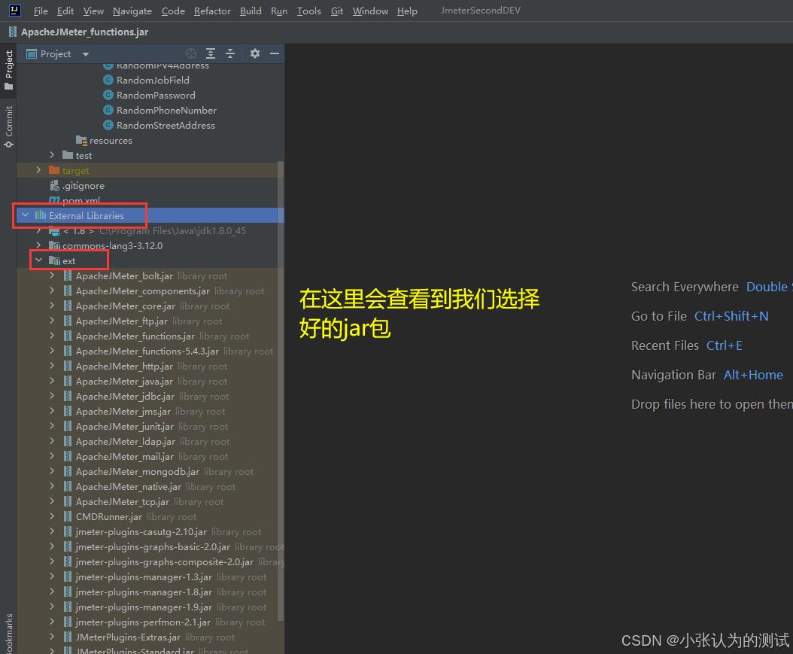Viewport: 793px width, 654px height.
Task: Hide the Project panel with minimize icon
Action: (x=275, y=53)
